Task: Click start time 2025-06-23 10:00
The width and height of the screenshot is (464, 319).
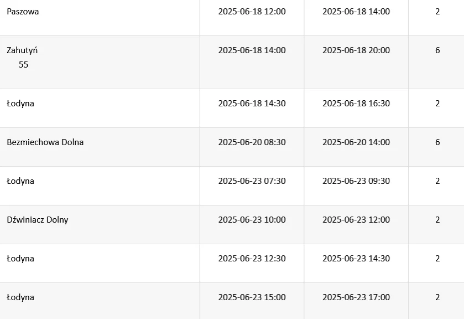Action: click(x=252, y=220)
